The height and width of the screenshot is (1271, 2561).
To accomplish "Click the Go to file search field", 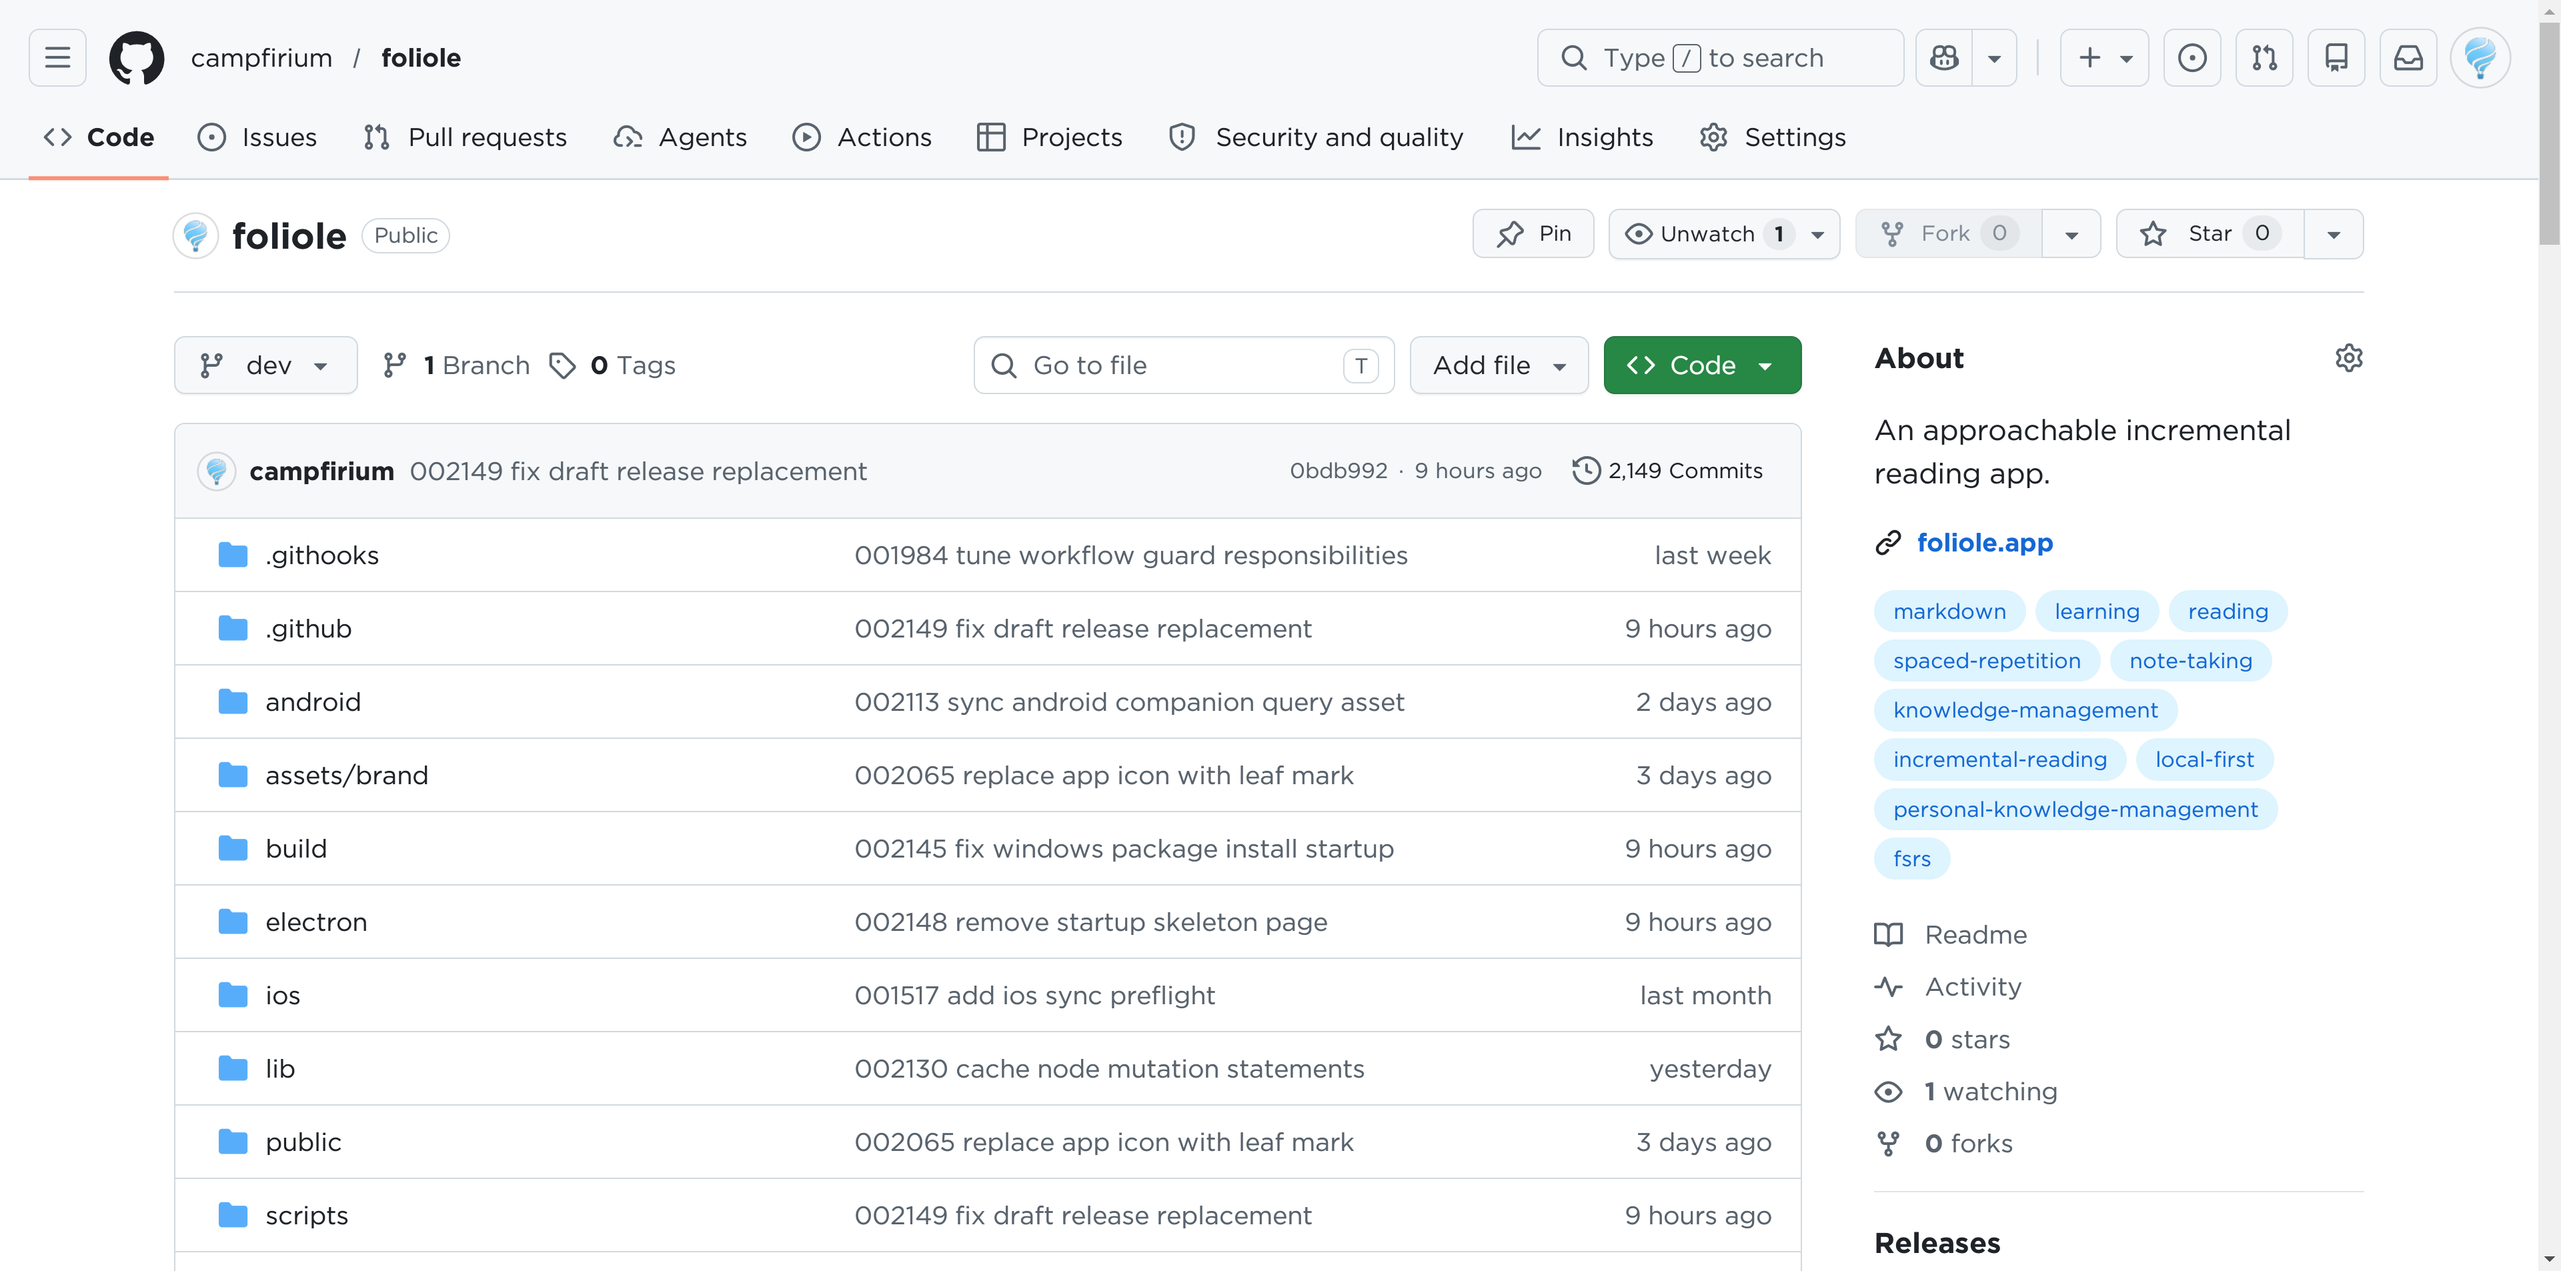I will [x=1183, y=365].
